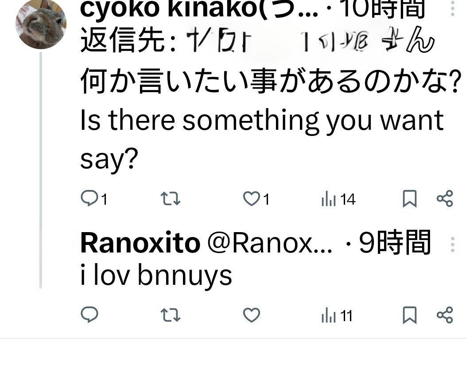Screen dimensions: 466x365
Task: Open more options for Ranoxito's tweet
Action: 452,244
